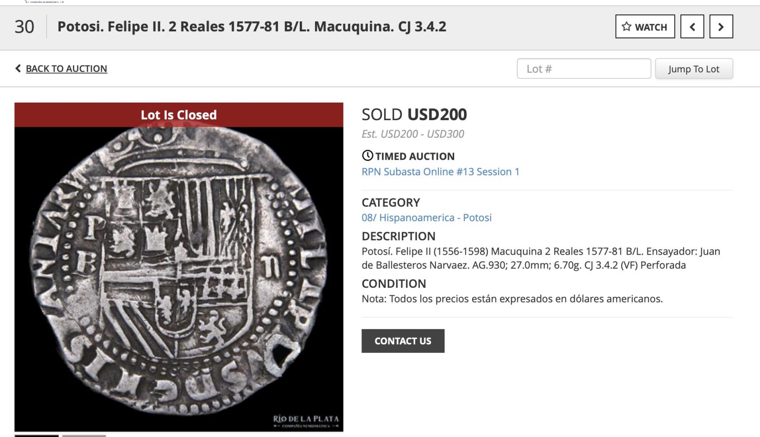Image resolution: width=760 pixels, height=437 pixels.
Task: Click the Lot Is Closed banner
Action: 179,115
